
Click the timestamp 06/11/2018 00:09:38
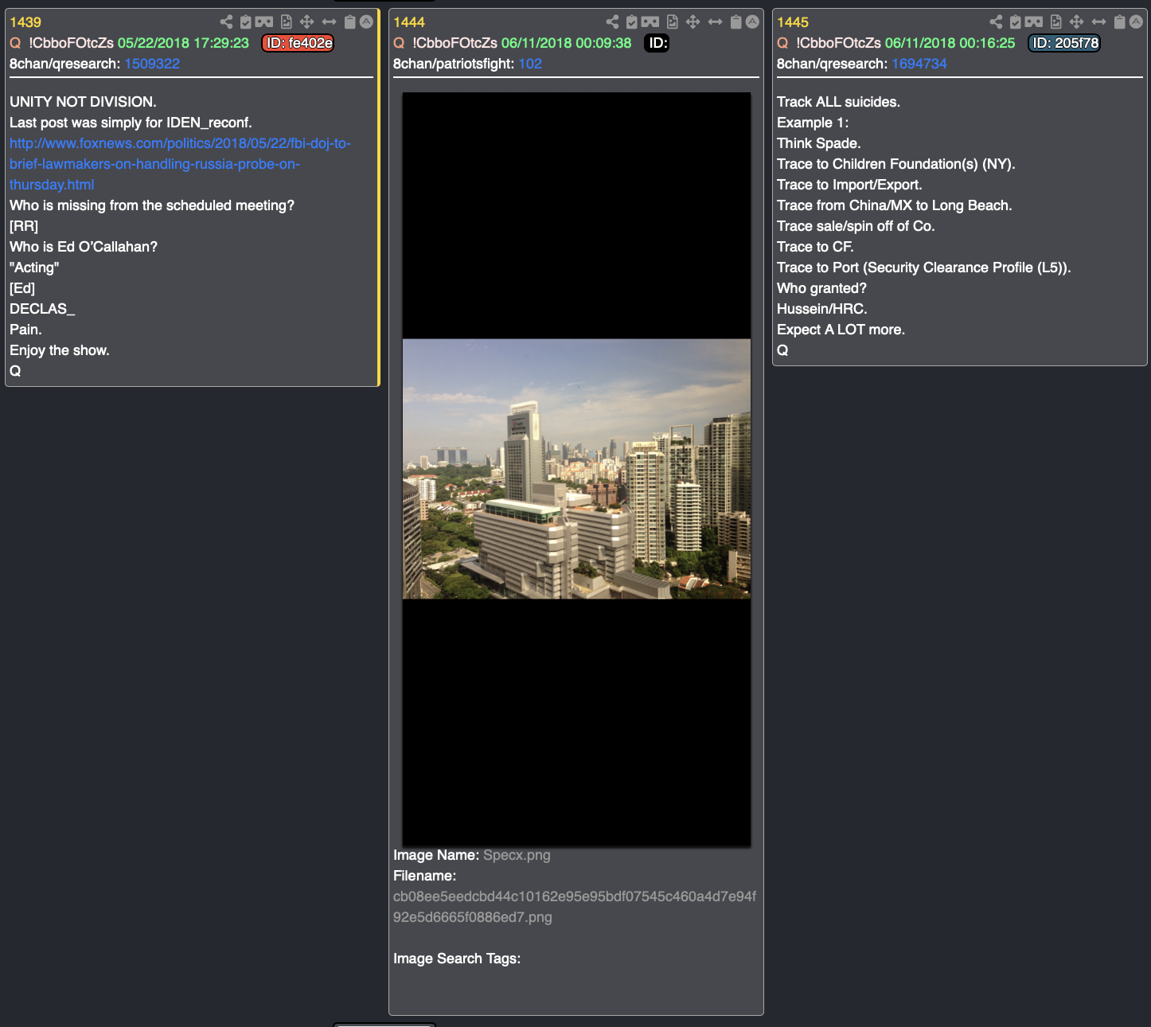click(566, 43)
